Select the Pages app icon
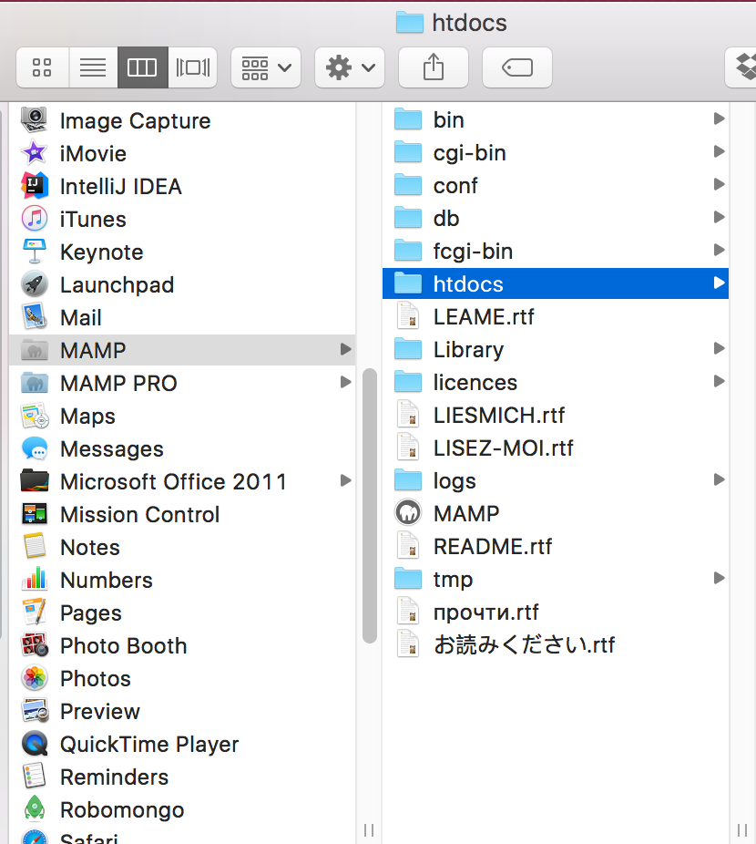Screen dimensions: 756x844 point(35,612)
